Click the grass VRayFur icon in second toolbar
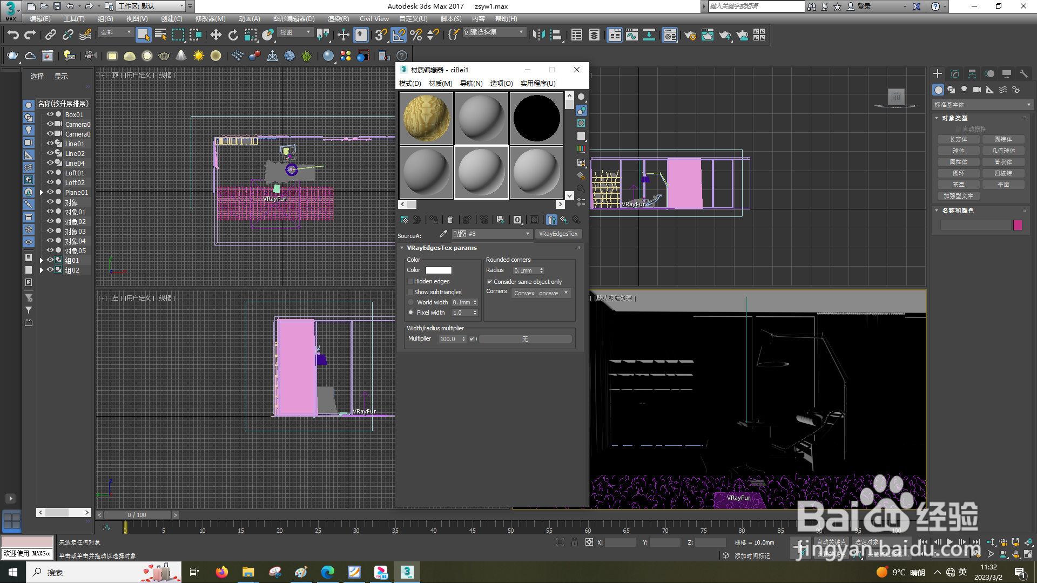Viewport: 1037px width, 584px height. [307, 56]
